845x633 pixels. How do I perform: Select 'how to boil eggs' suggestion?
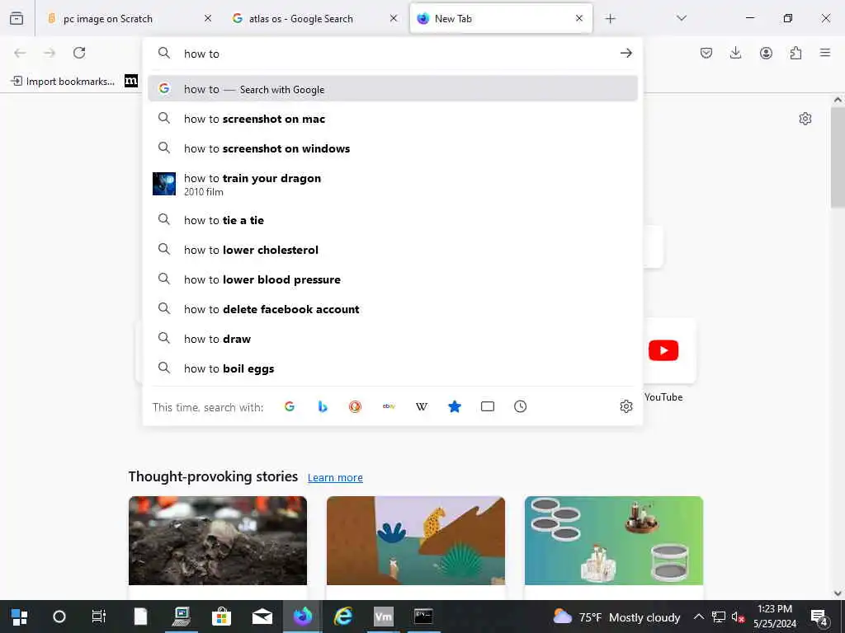coord(393,368)
